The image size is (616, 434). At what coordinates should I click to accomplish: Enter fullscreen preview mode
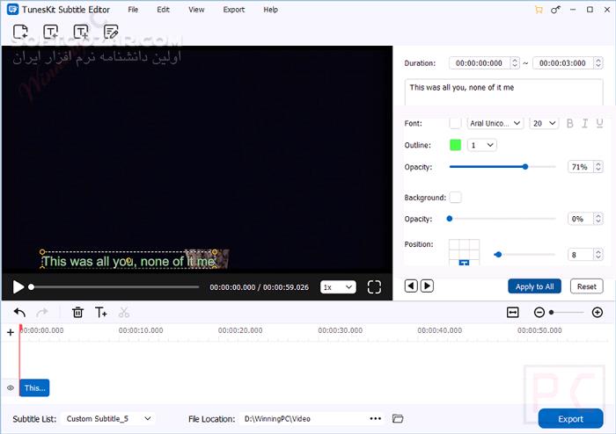pyautogui.click(x=374, y=287)
